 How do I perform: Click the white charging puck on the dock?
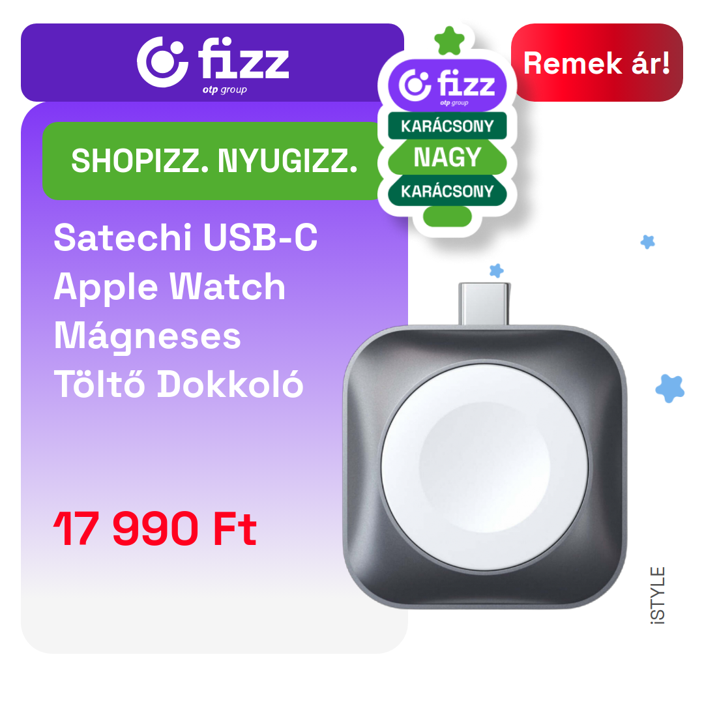pos(484,467)
